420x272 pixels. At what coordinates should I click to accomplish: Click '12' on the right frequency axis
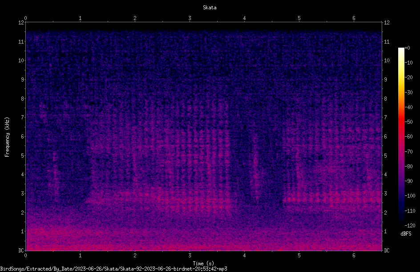click(x=387, y=23)
